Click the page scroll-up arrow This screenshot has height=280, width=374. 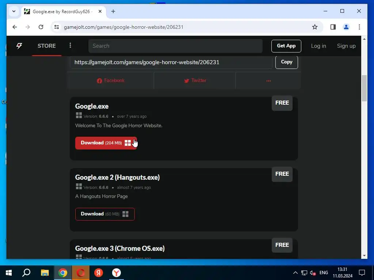(x=364, y=39)
